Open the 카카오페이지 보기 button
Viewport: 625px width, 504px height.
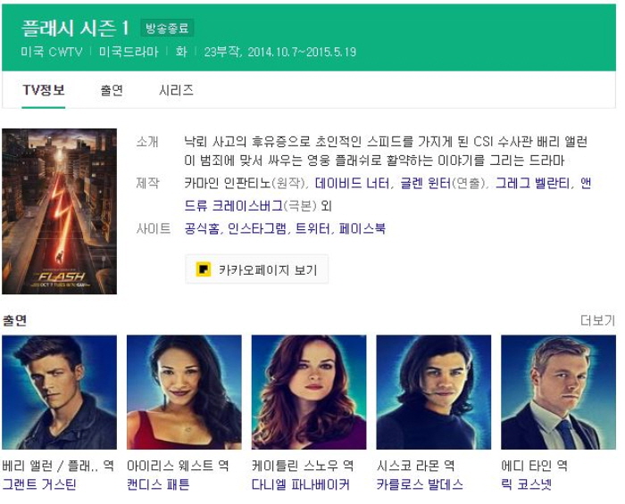[x=257, y=269]
